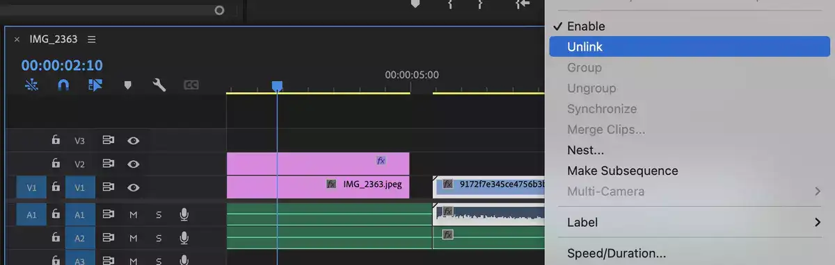Open Timeline Display Settings wrench
This screenshot has width=835, height=265.
[159, 85]
